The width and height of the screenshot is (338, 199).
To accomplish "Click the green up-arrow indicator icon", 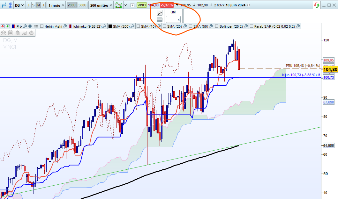I will click(x=8, y=26).
